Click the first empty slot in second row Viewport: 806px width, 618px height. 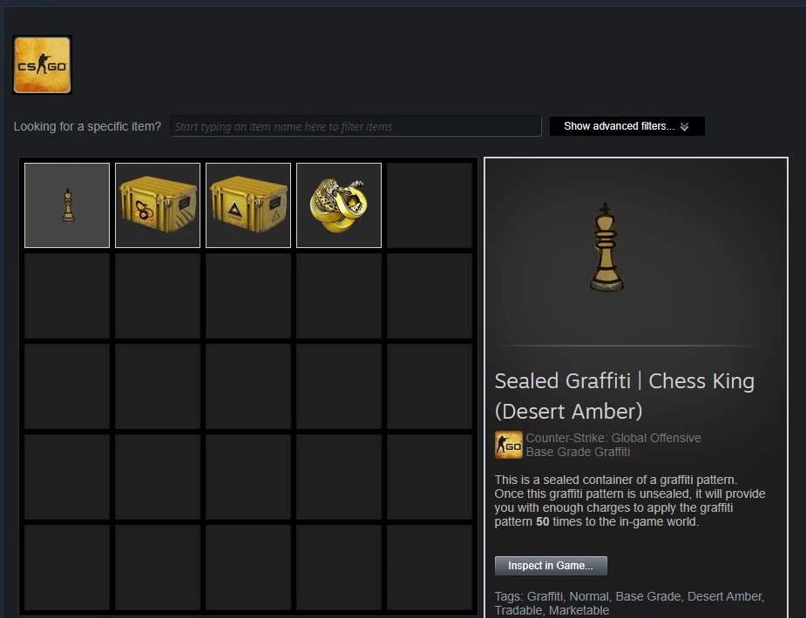tap(67, 296)
